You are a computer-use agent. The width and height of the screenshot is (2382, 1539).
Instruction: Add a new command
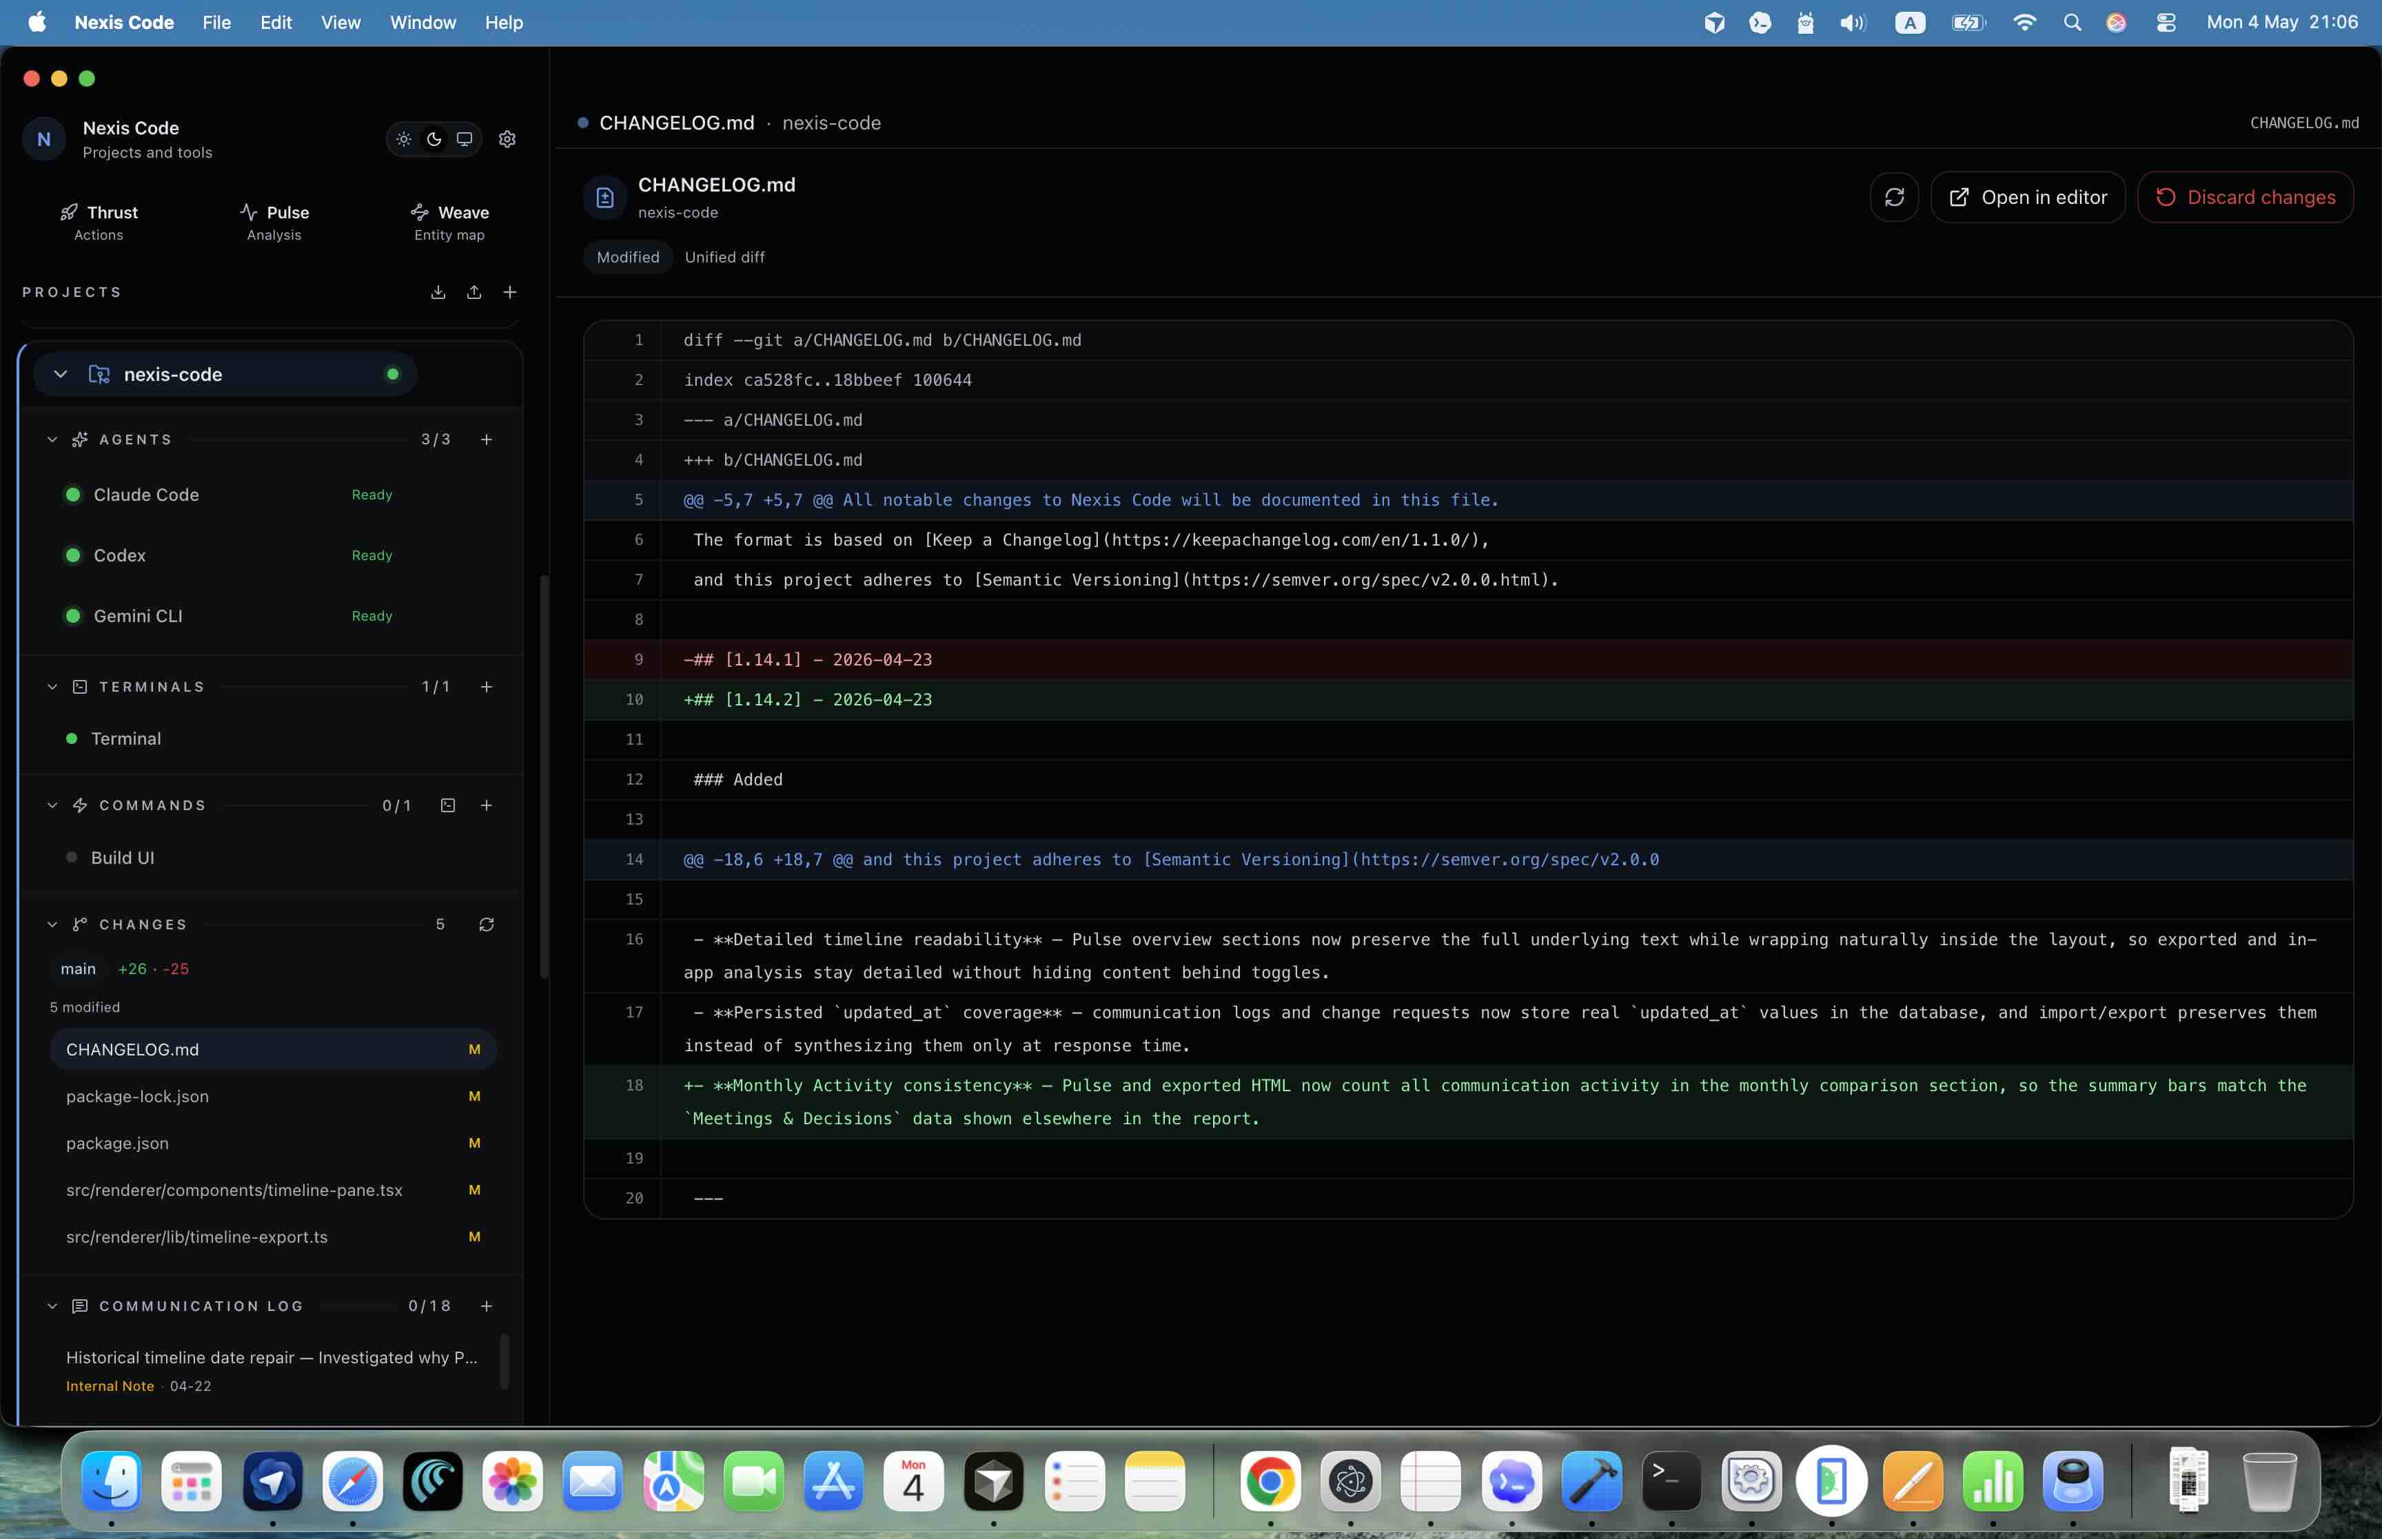point(487,805)
